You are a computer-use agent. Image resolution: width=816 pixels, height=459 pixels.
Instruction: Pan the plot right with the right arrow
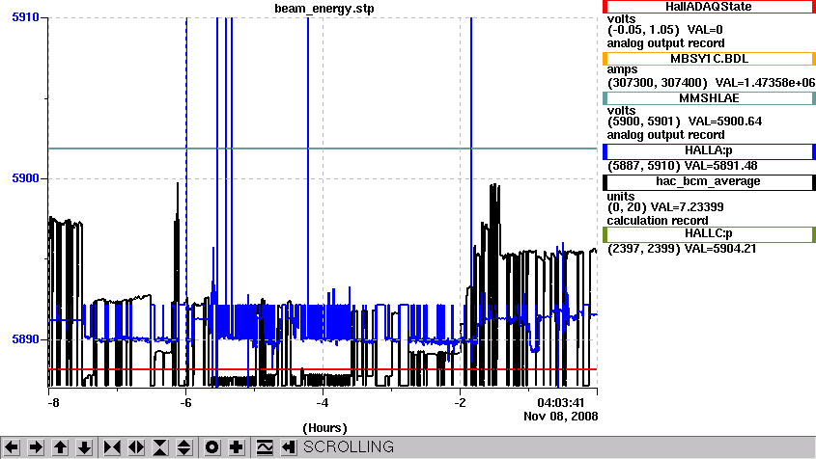tap(36, 447)
